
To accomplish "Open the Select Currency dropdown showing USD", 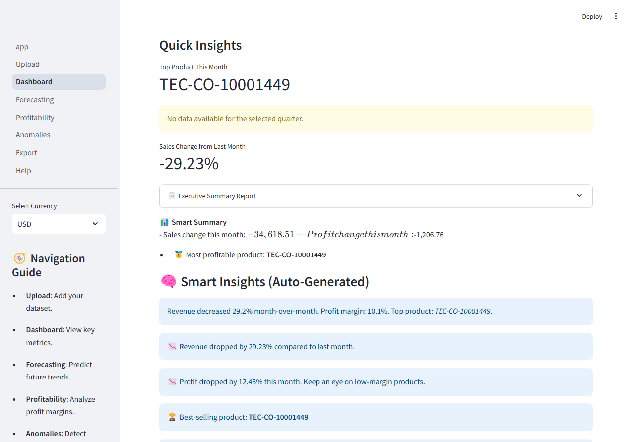I will 59,224.
